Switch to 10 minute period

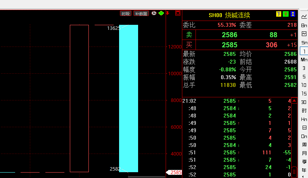pos(304,85)
